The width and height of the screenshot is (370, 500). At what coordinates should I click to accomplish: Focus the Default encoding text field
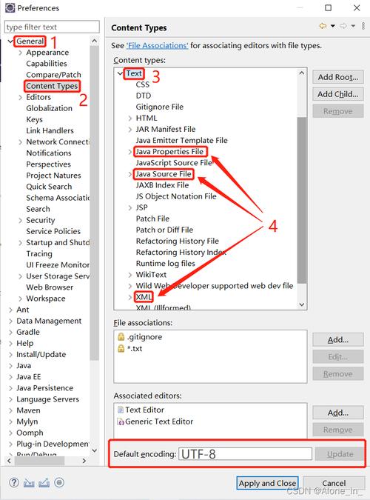point(246,454)
